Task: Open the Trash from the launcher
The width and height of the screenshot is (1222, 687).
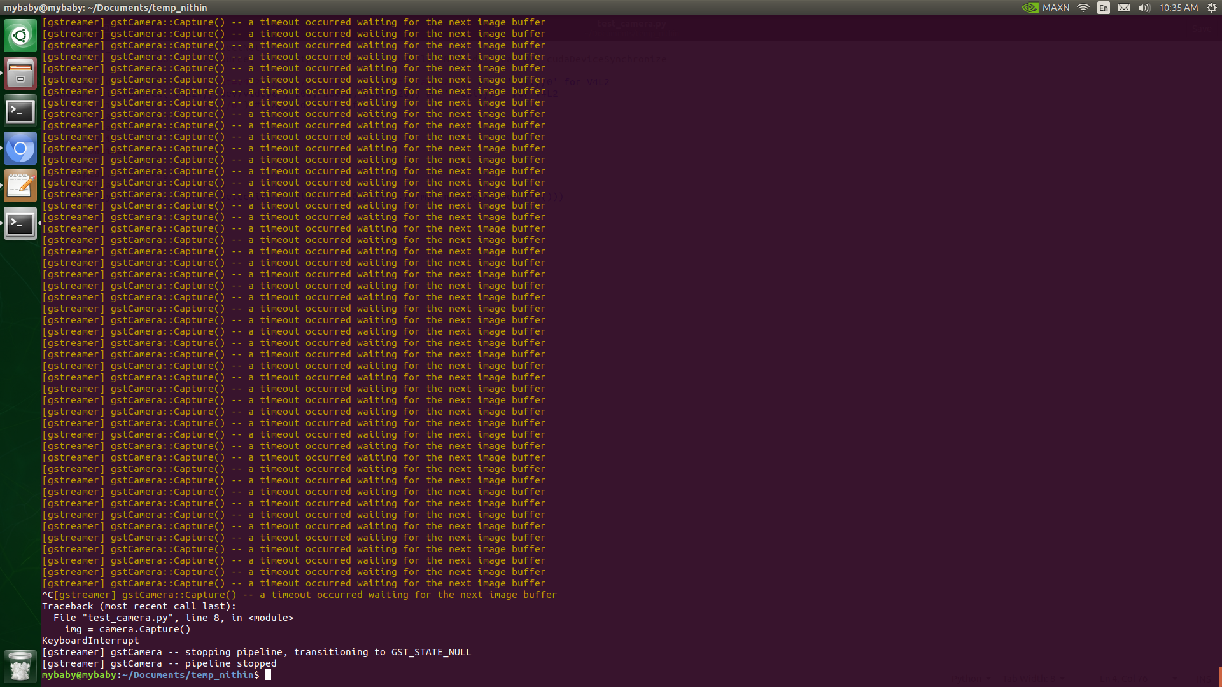Action: 20,666
